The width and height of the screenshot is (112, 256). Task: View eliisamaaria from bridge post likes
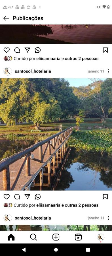pos(48,205)
